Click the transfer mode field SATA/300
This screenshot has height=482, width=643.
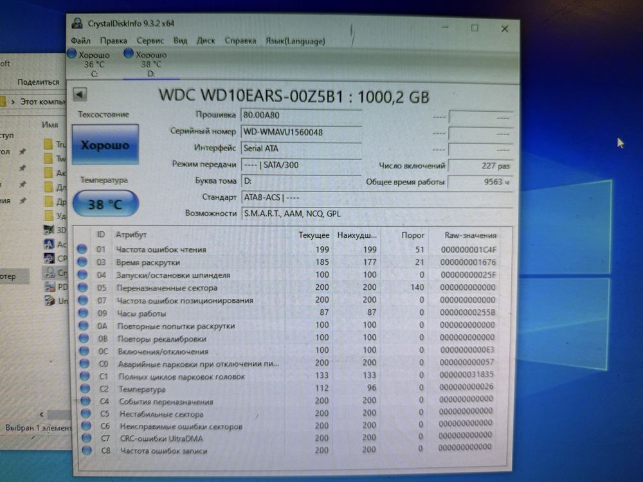pos(302,165)
